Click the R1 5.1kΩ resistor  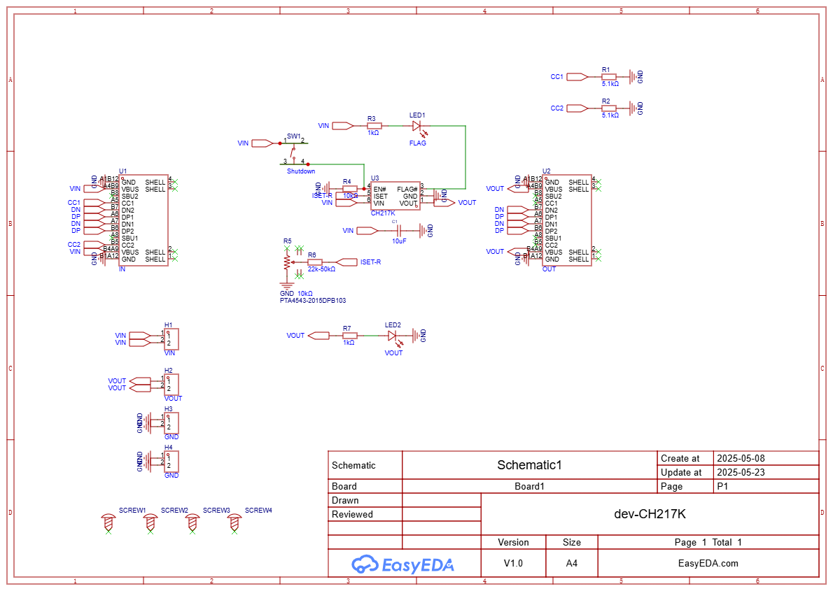(x=608, y=77)
